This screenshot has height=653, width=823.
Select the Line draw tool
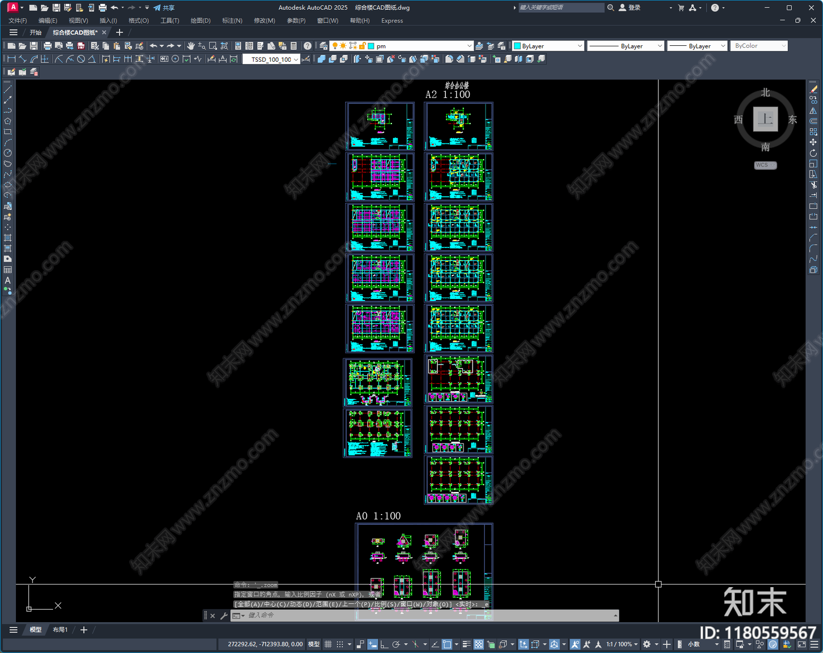8,90
